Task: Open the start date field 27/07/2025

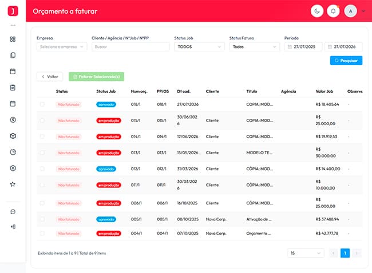Action: (303, 47)
